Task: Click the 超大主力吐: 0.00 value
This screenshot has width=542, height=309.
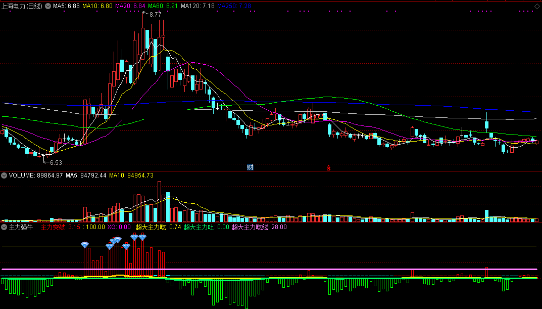Action: point(207,228)
